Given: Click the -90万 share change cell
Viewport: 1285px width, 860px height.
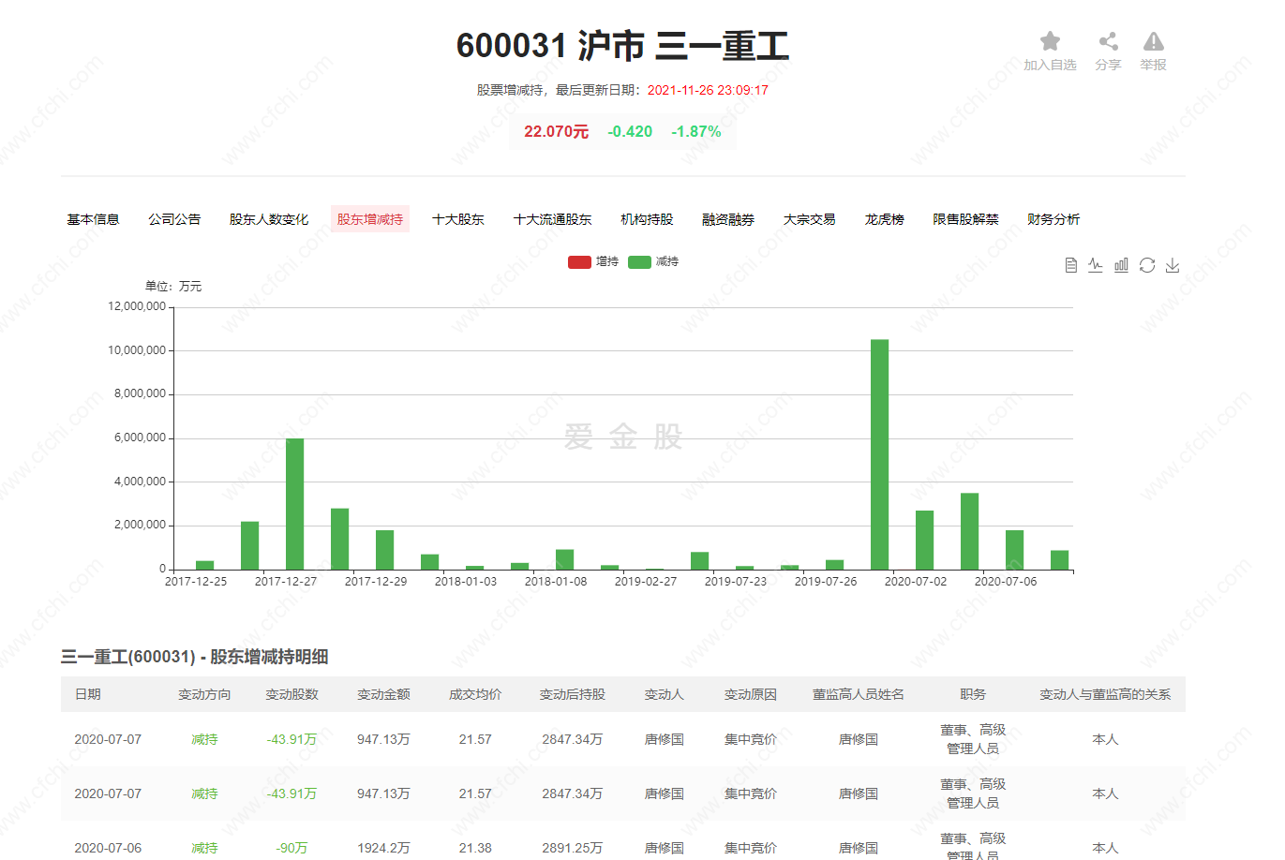Looking at the screenshot, I should 291,848.
